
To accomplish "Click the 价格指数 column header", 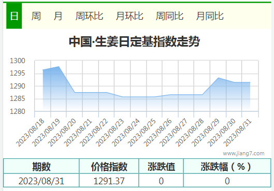I will (109, 166).
